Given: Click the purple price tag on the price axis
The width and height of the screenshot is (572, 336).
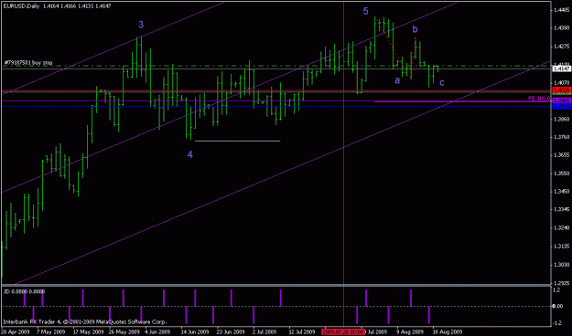Looking at the screenshot, I should (561, 100).
